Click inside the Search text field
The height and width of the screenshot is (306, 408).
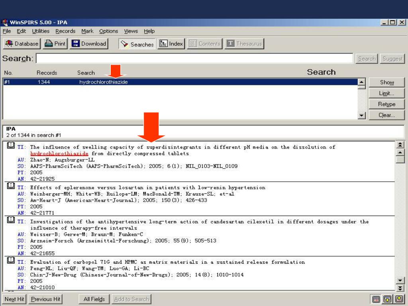(x=194, y=59)
